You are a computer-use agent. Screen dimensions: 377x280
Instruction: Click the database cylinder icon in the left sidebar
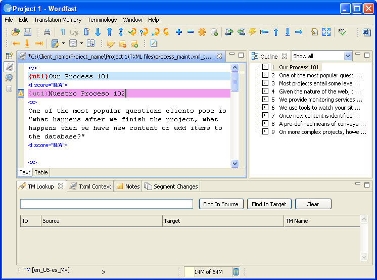[x=9, y=88]
